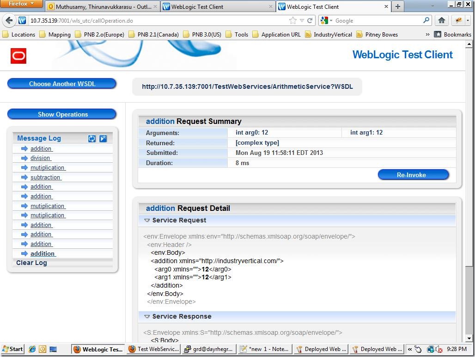Click the network tray icon
The height and width of the screenshot is (357, 475).
[430, 349]
